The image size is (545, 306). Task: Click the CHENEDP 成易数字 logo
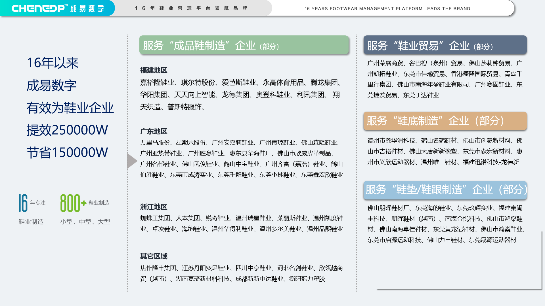(x=58, y=8)
